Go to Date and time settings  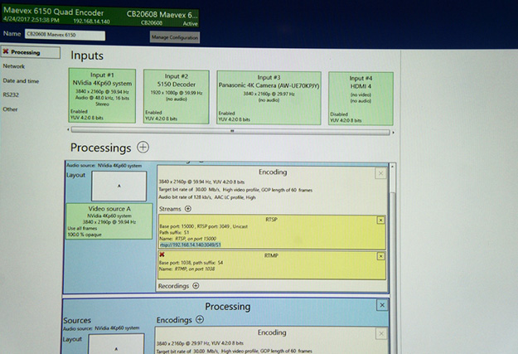coord(21,80)
